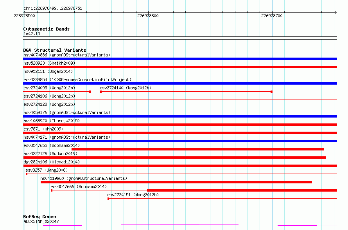Click the red bar under nsv520923

coord(180,67)
